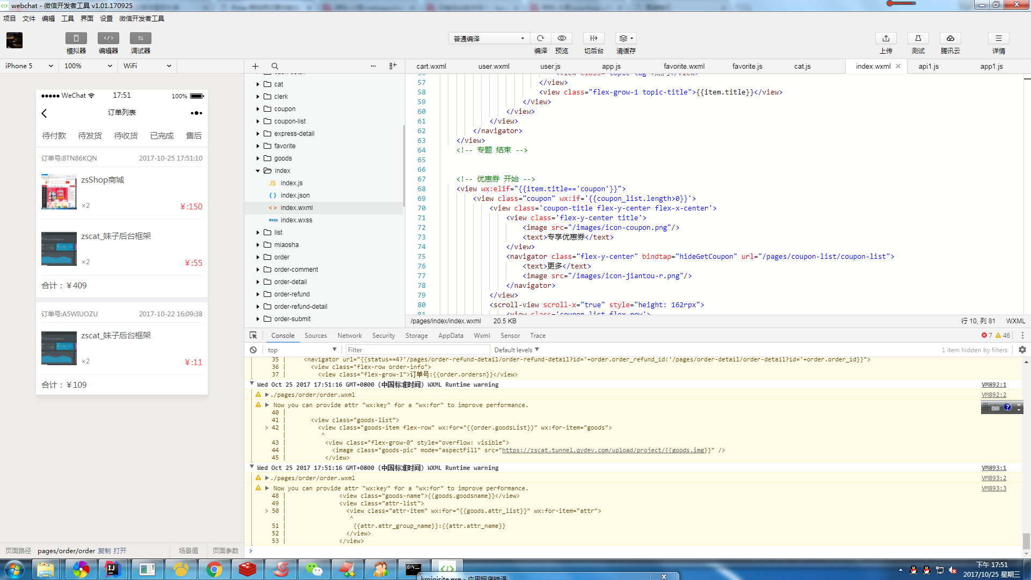Collapse the first WXML Runtime warning group
Screen dimensions: 1031x580
click(251, 384)
